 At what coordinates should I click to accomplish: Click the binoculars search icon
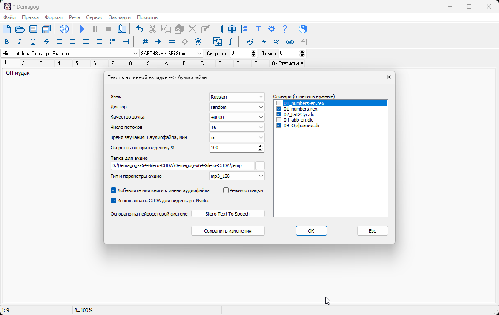(232, 29)
